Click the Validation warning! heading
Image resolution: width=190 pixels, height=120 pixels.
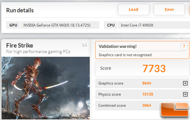[x=118, y=46]
